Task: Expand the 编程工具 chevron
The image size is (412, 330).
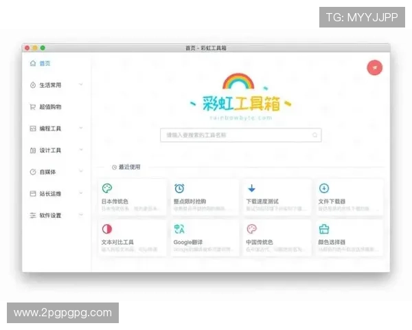Action: click(81, 128)
